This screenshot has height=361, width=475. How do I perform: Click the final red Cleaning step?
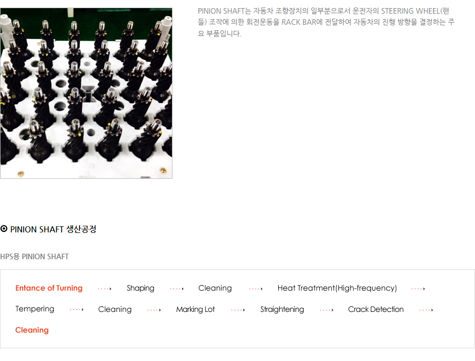[32, 330]
